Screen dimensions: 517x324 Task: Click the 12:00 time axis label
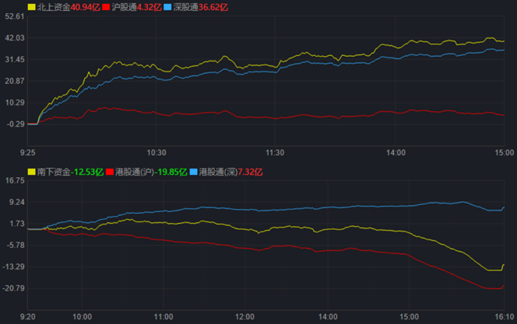pyautogui.click(x=244, y=316)
